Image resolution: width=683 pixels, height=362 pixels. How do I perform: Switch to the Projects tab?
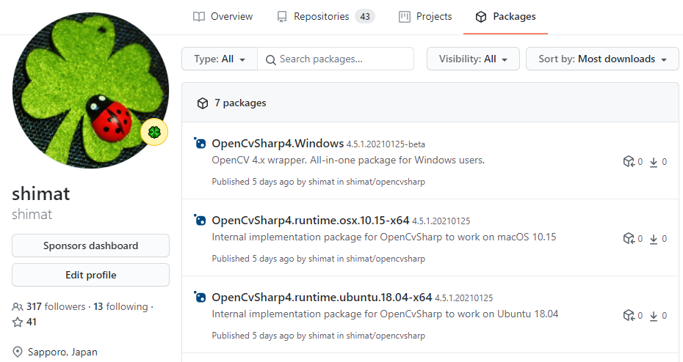pos(425,17)
